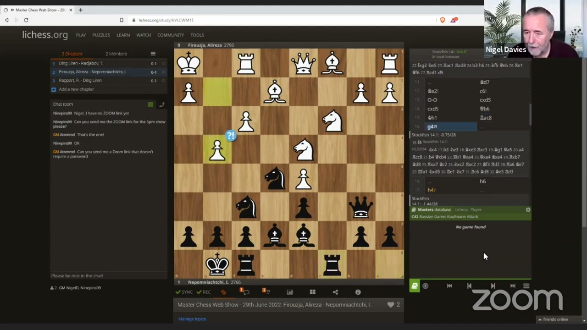Open the PLAY menu
Screen dimensions: 587x330
pyautogui.click(x=81, y=35)
